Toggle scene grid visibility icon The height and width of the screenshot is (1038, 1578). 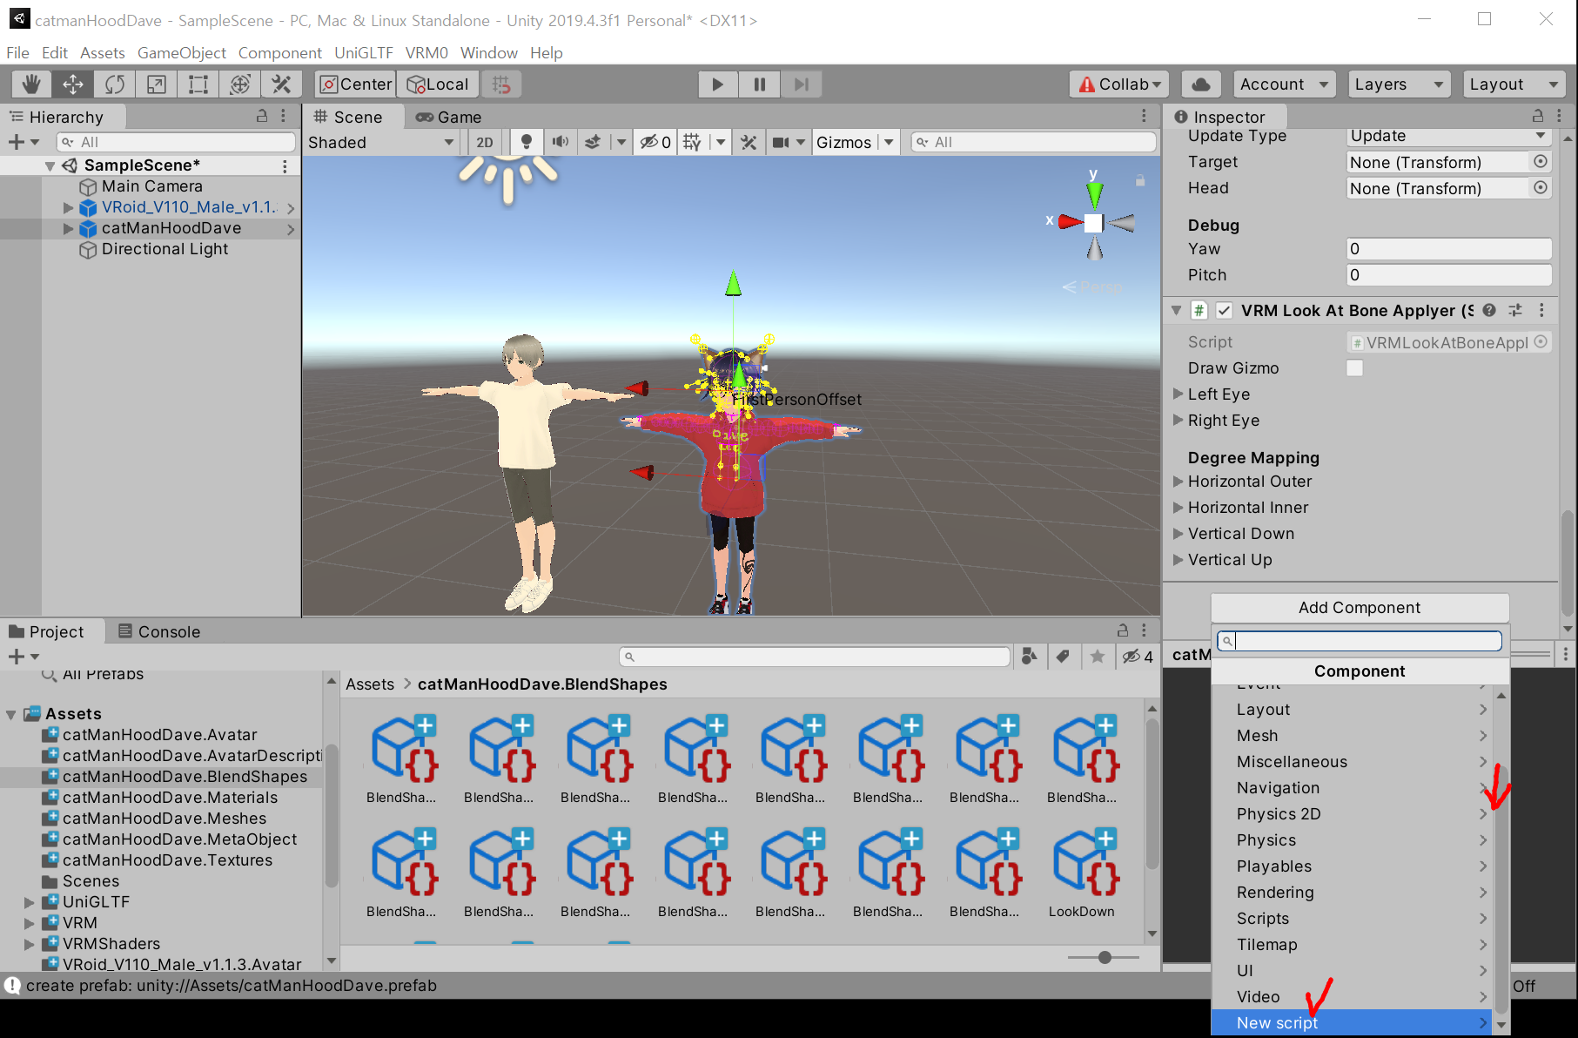[x=693, y=142]
